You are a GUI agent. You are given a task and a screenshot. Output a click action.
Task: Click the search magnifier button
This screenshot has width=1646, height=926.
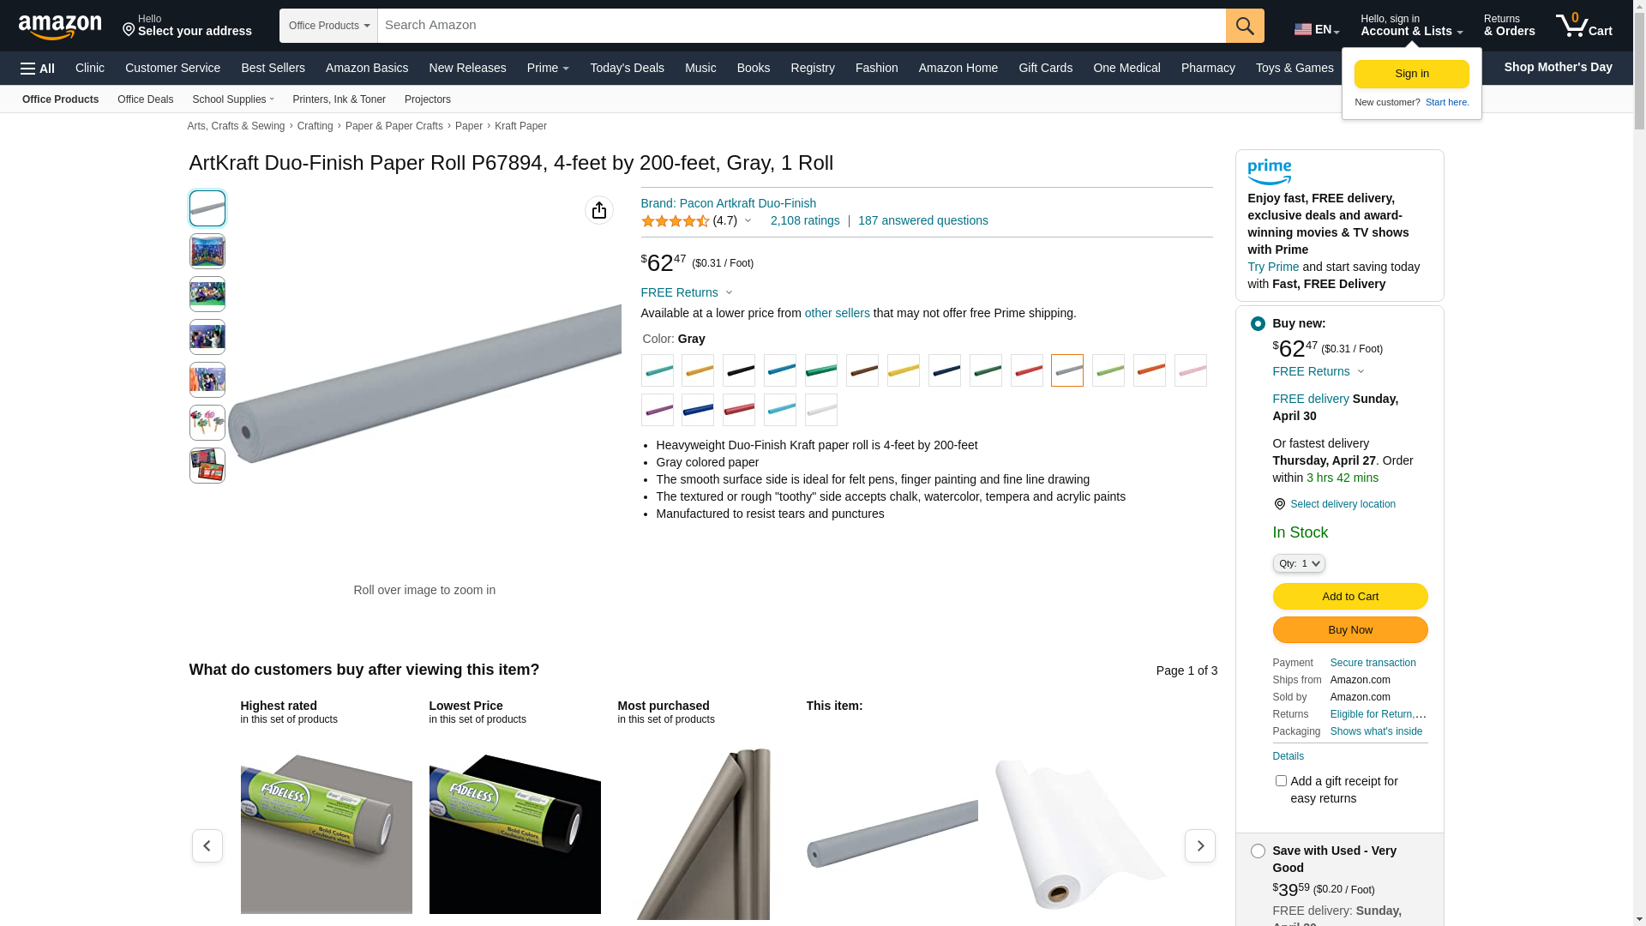[1245, 26]
